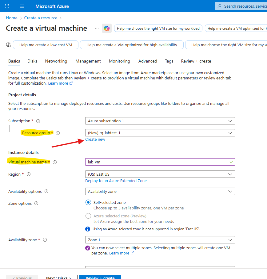Go to Home breadcrumb
Image resolution: width=267 pixels, height=279 pixels.
pyautogui.click(x=12, y=18)
